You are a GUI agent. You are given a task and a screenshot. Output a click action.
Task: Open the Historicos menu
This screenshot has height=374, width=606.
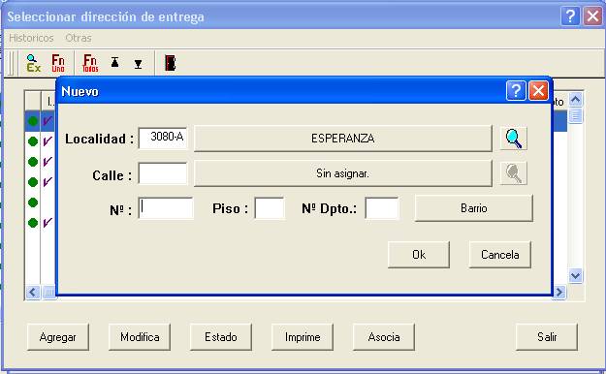pos(31,38)
